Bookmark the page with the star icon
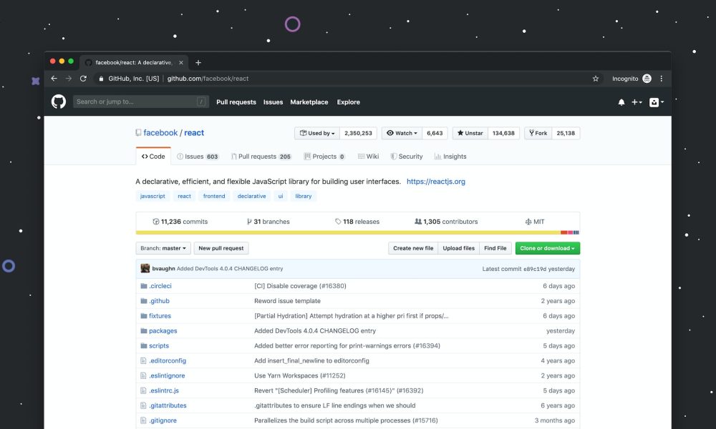716x429 pixels. [x=596, y=79]
